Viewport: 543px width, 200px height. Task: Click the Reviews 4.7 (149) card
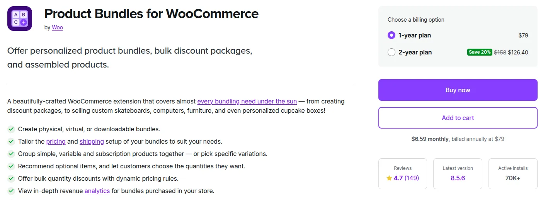(x=402, y=174)
